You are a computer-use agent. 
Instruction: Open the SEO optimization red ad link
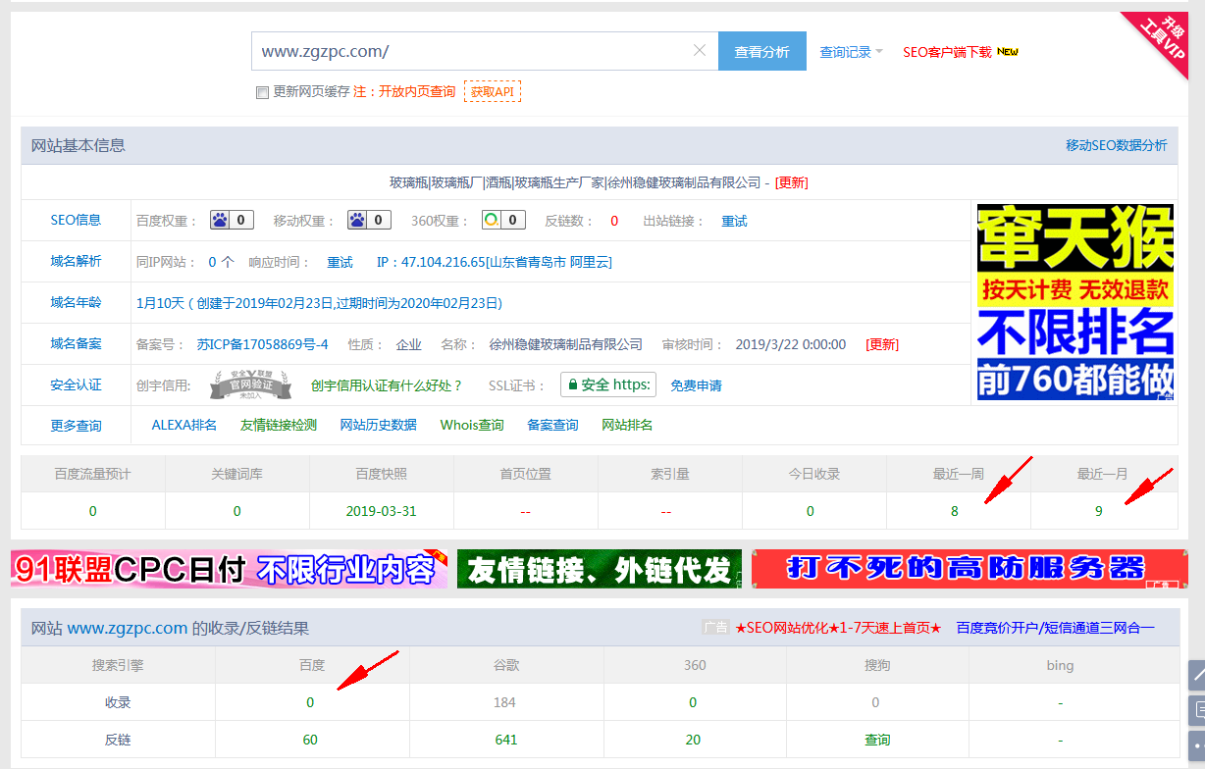(x=838, y=628)
